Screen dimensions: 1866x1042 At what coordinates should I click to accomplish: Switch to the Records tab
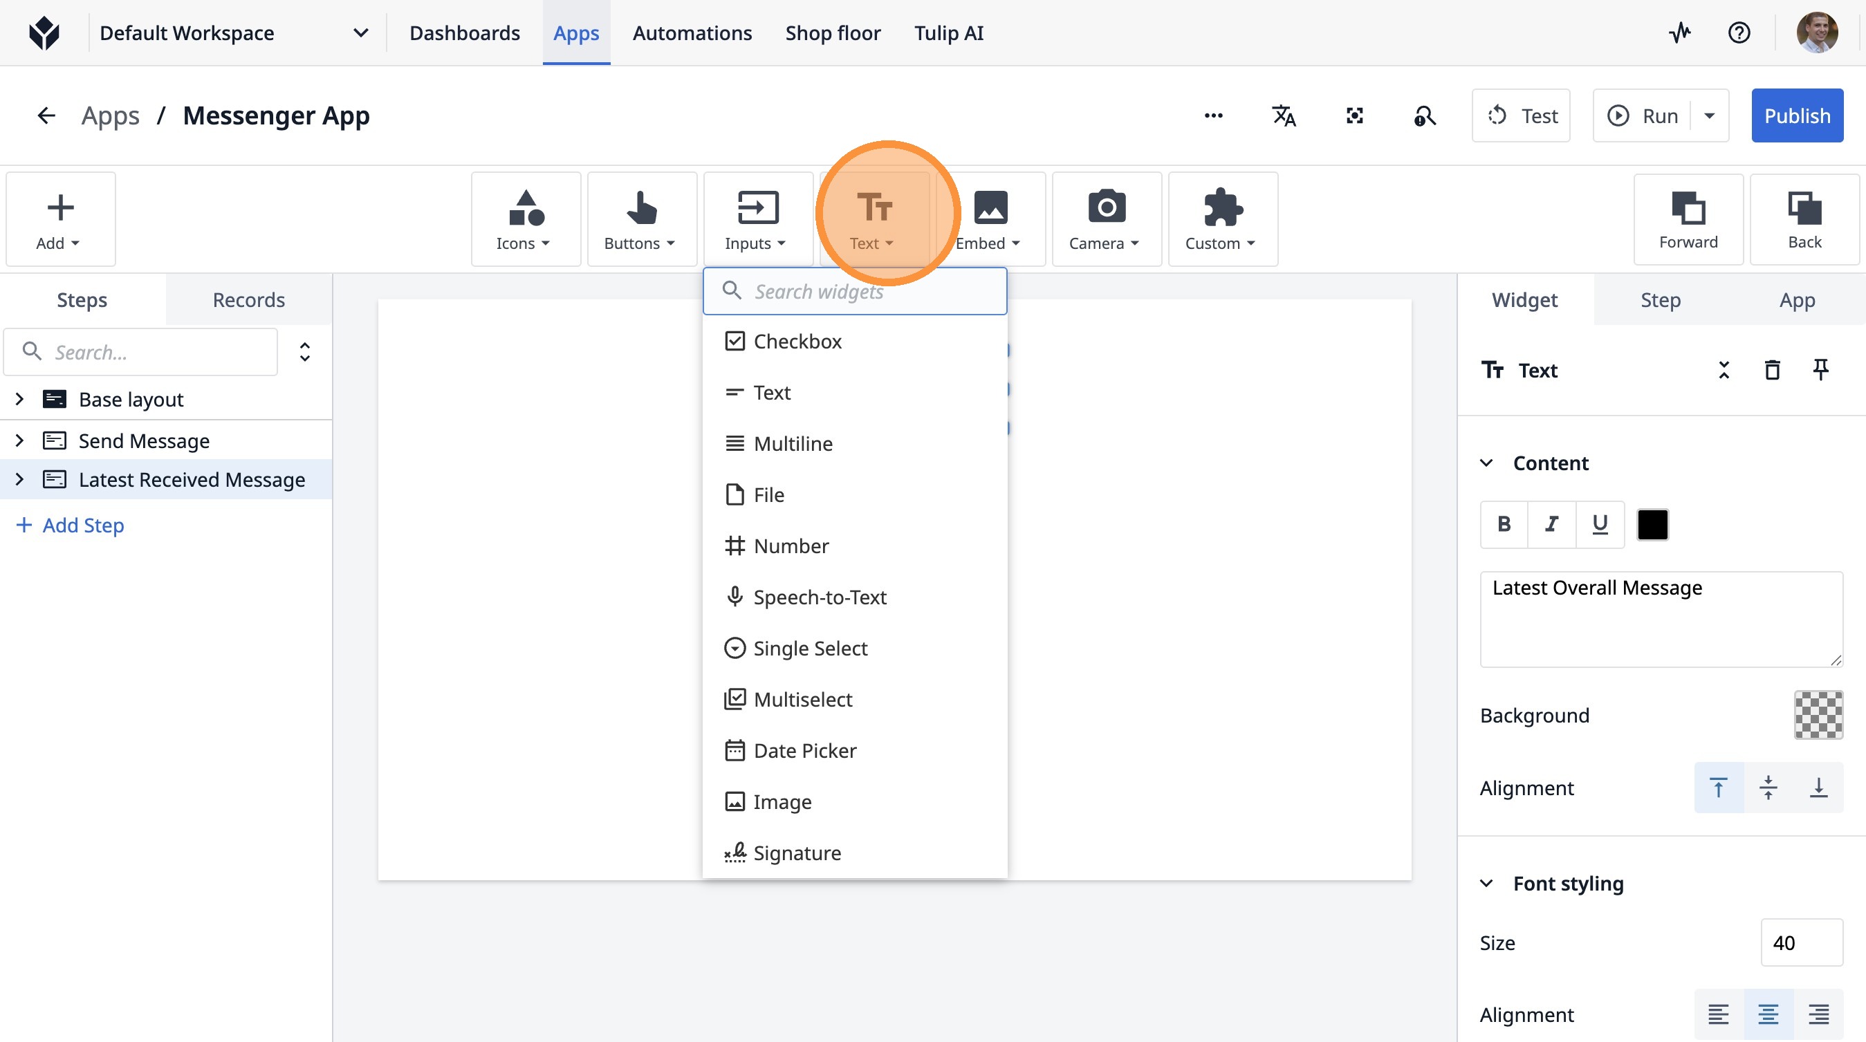tap(248, 300)
